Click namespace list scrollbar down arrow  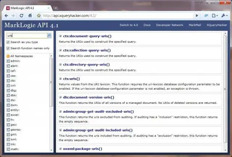(x=51, y=150)
